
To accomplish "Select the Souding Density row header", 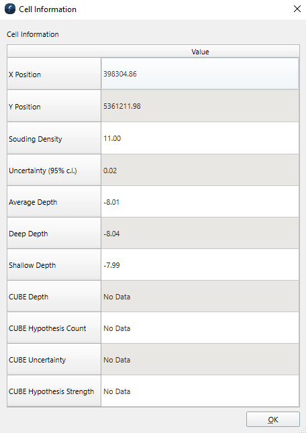I will (54, 138).
